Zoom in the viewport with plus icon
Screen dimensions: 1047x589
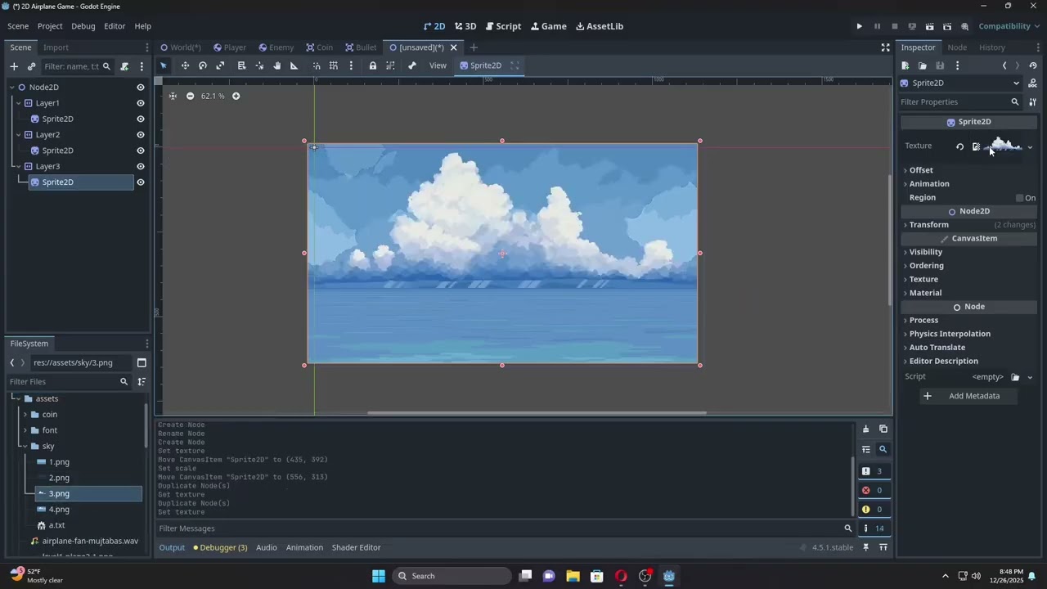tap(236, 96)
